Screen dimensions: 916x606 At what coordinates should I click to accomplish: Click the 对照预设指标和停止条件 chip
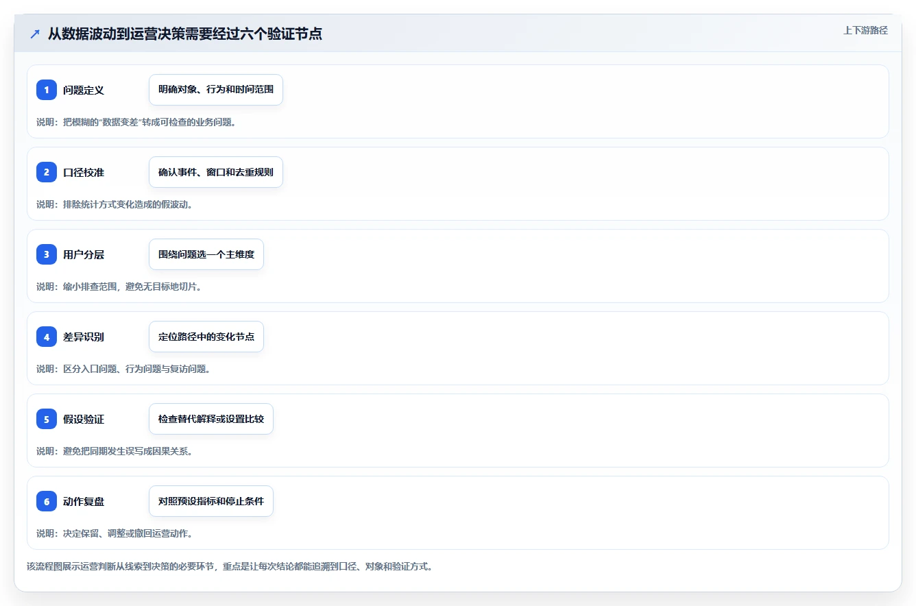[x=211, y=501]
